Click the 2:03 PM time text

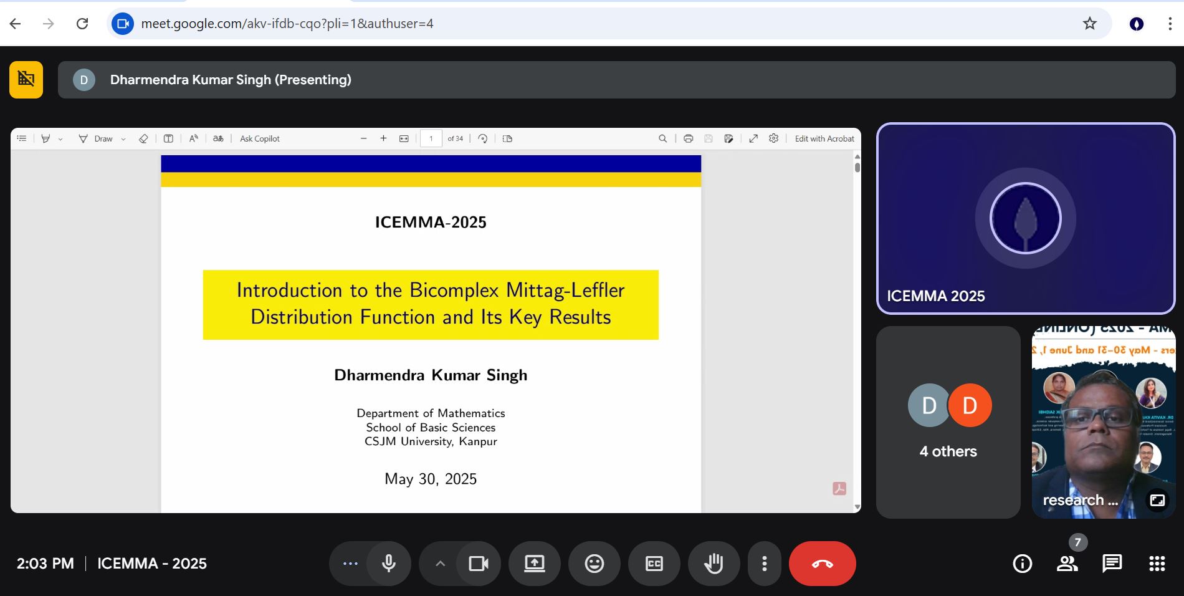[x=45, y=564]
